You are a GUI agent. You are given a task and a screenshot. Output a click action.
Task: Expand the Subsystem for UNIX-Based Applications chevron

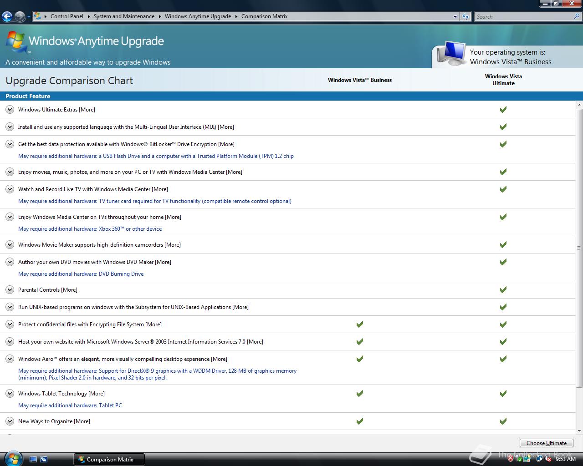10,307
